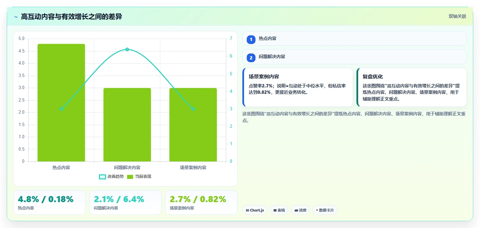
Task: Select the 进度 tag
Action: point(300,210)
